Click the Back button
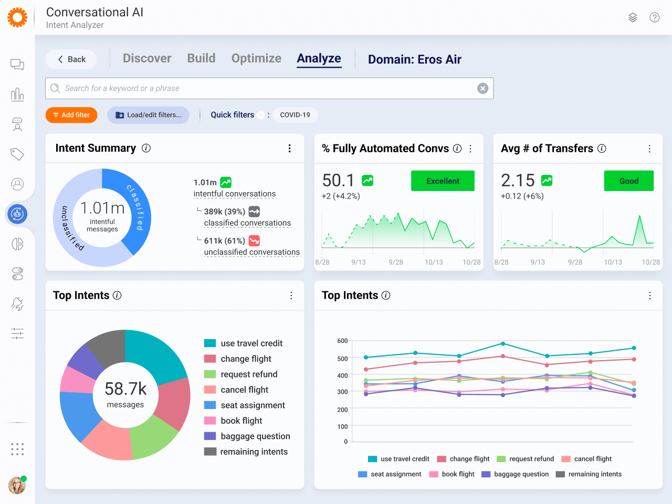 tap(71, 59)
